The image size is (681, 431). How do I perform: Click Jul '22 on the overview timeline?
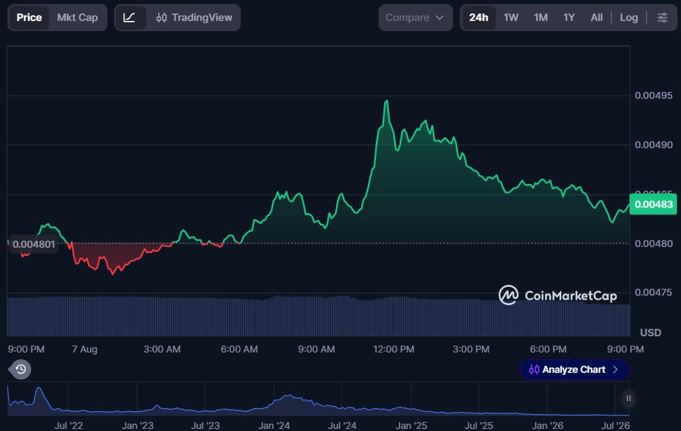tap(68, 426)
